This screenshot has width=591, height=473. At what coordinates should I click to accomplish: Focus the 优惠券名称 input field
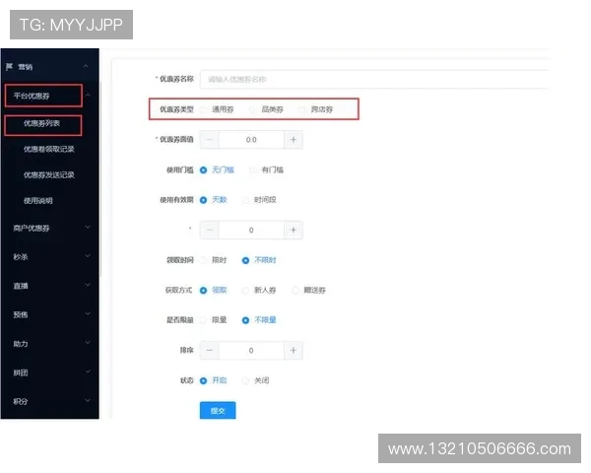coord(374,79)
